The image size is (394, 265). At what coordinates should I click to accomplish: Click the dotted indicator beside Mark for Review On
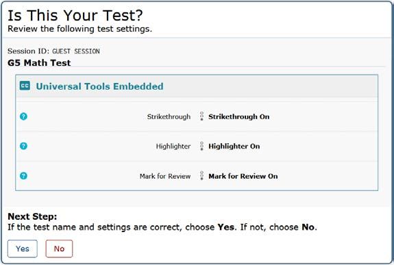coord(201,176)
